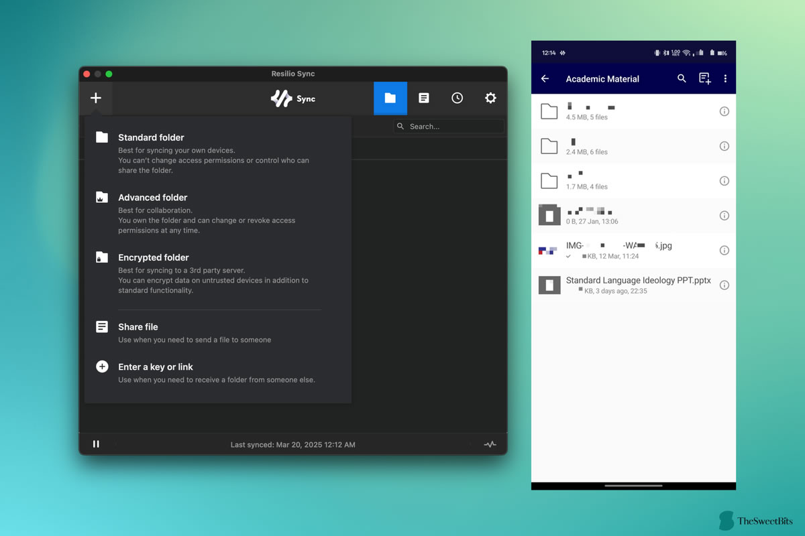Click the plus icon beside Enter a key
Viewport: 805px width, 536px height.
102,366
